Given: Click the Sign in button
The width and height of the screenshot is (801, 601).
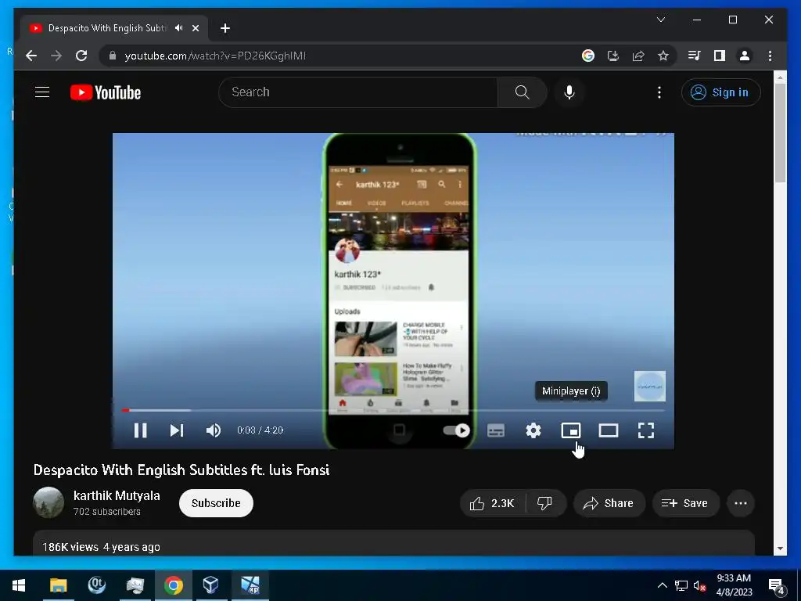Looking at the screenshot, I should click(x=720, y=92).
